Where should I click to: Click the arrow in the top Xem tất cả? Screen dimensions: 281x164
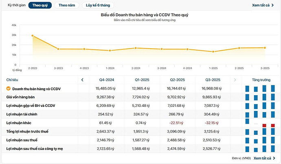[x=273, y=5]
